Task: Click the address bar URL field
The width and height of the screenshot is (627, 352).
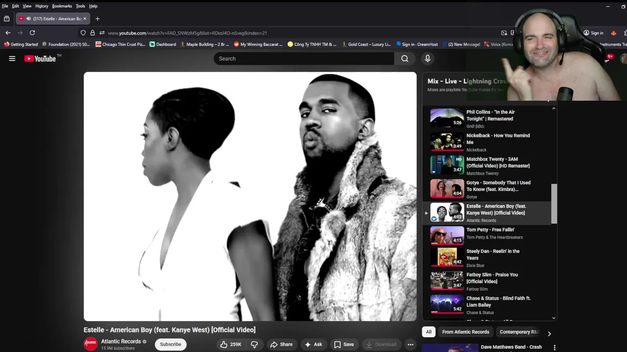Action: click(x=294, y=33)
